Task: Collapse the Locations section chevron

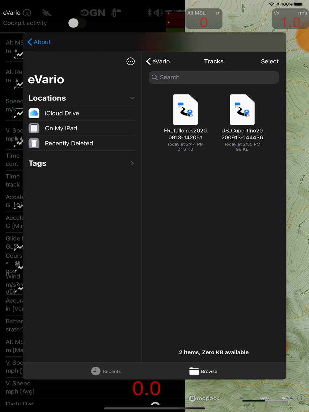Action: [132, 98]
